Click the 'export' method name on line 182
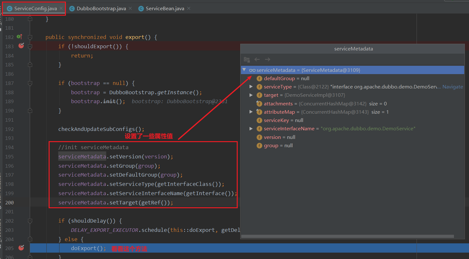 click(135, 37)
